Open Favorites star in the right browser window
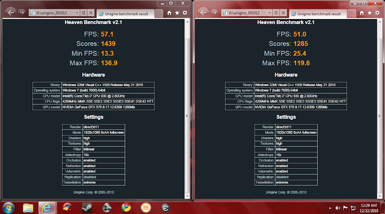Image resolution: width=385 pixels, height=214 pixels. click(369, 13)
